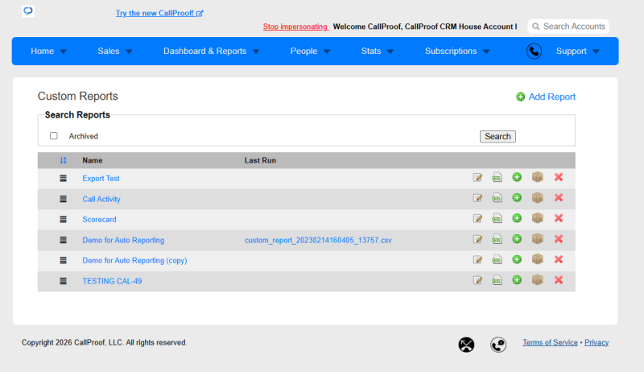Screen dimensions: 644x372
Task: Open the Call Activity report name
Action: click(x=101, y=199)
